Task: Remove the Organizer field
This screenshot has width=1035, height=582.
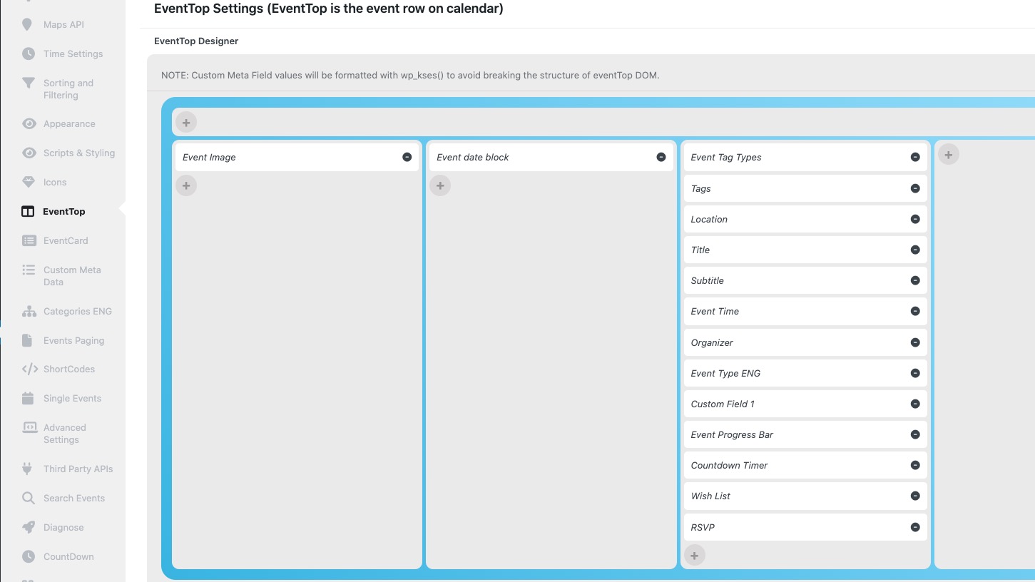Action: tap(915, 343)
